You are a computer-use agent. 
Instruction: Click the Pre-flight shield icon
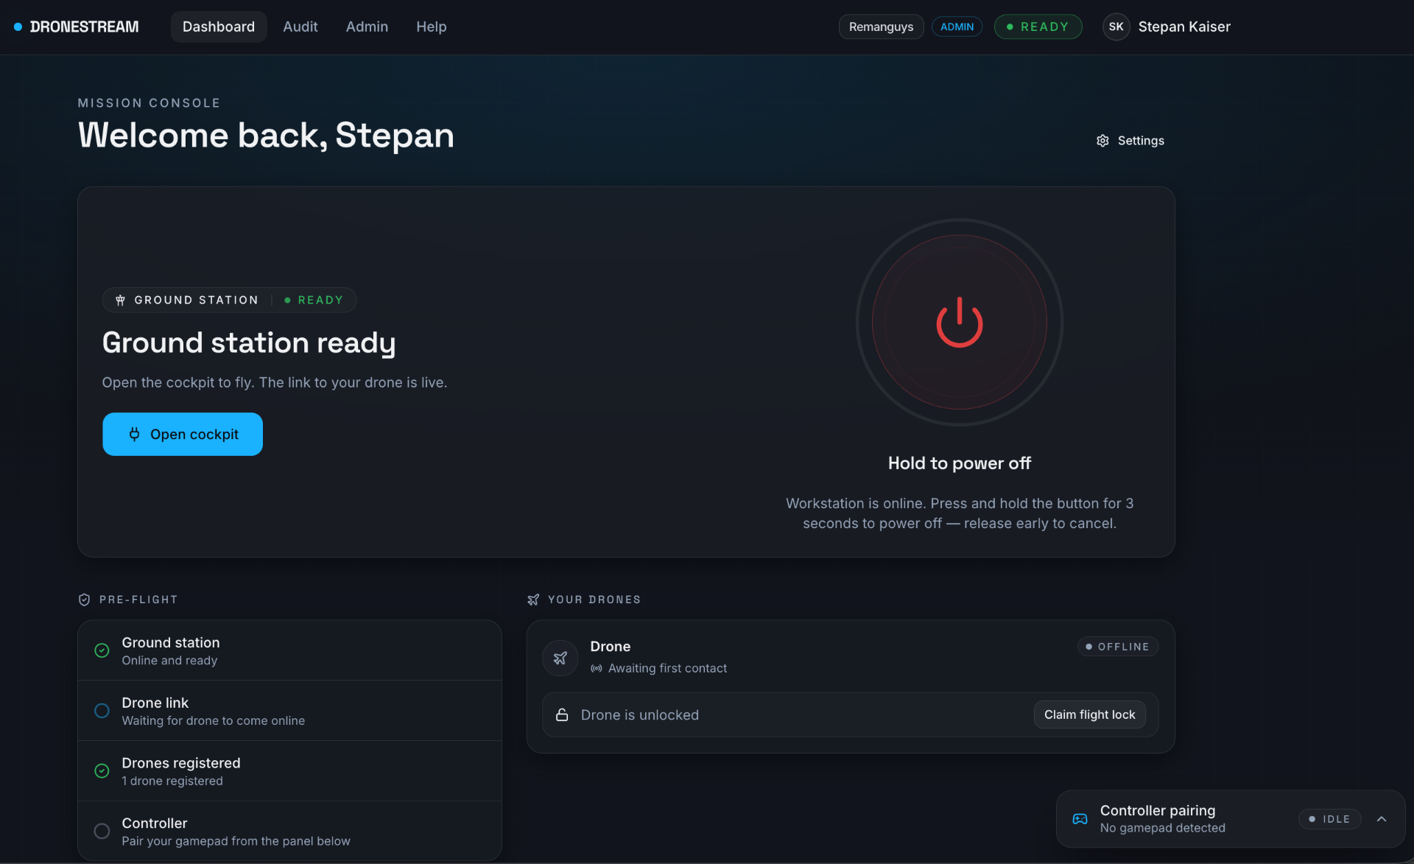point(84,600)
